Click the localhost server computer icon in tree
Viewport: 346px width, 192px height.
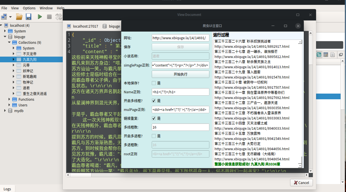[x=6, y=25]
